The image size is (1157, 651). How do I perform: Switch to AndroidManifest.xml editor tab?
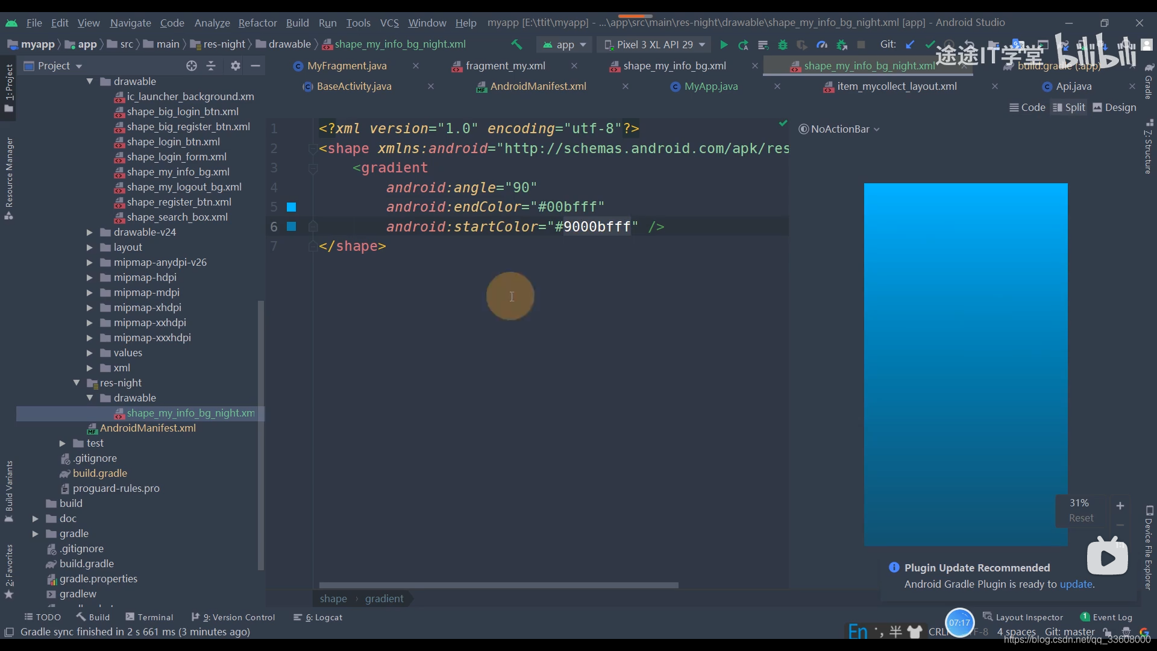click(538, 86)
